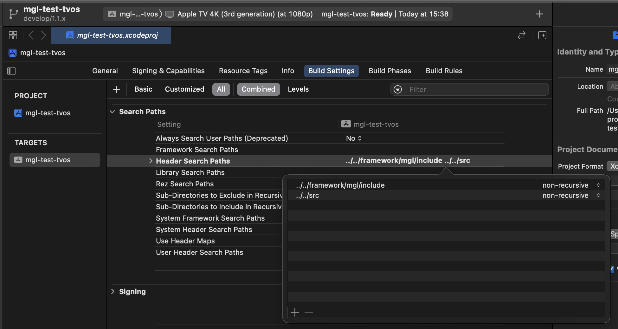Add a new header search path entry
The image size is (618, 329).
pos(295,313)
